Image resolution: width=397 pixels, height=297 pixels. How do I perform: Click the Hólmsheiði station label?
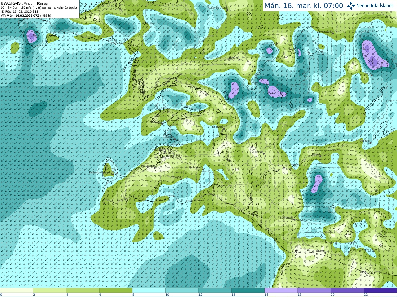pos(173,156)
